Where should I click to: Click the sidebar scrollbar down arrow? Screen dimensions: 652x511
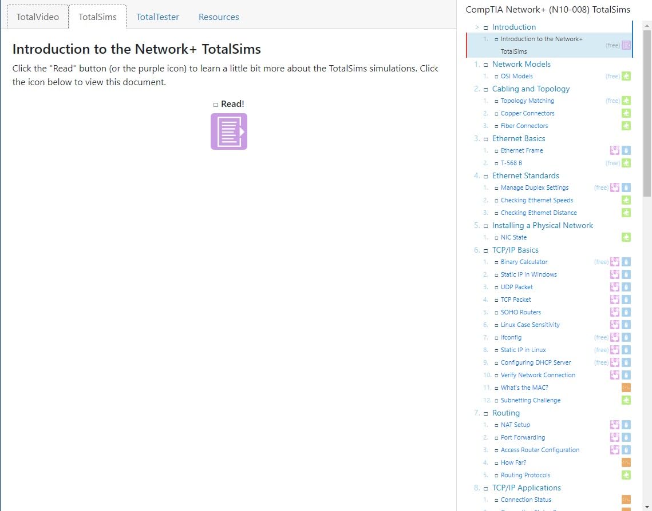(x=647, y=506)
